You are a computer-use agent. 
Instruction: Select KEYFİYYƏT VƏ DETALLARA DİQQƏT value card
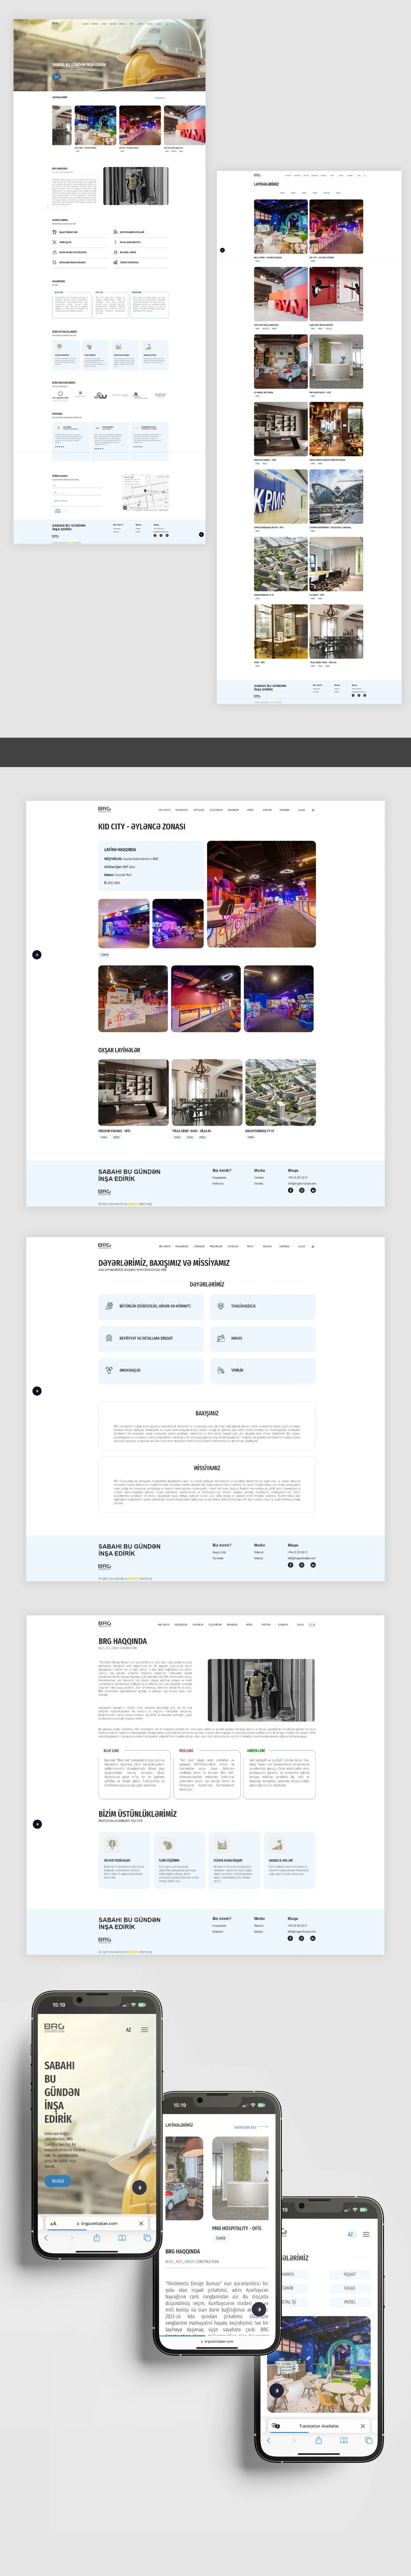(x=151, y=1338)
